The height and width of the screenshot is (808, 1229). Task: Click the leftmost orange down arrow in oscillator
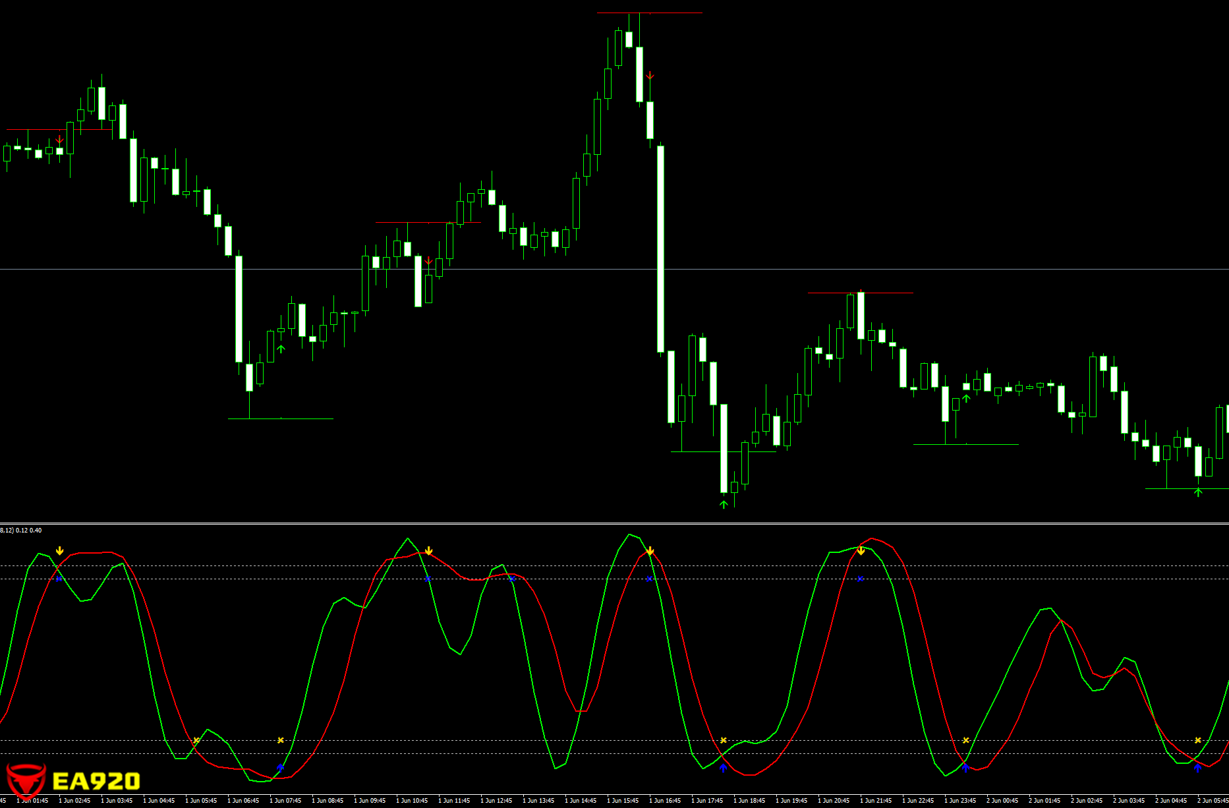pyautogui.click(x=60, y=550)
